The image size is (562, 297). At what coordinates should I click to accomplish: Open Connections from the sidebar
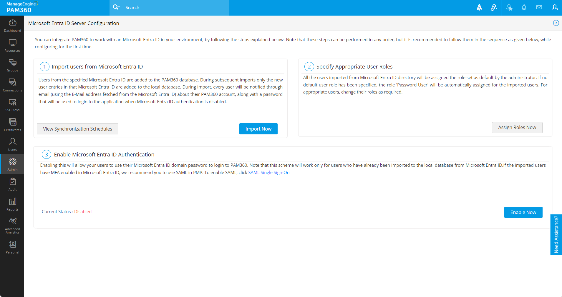pos(12,85)
